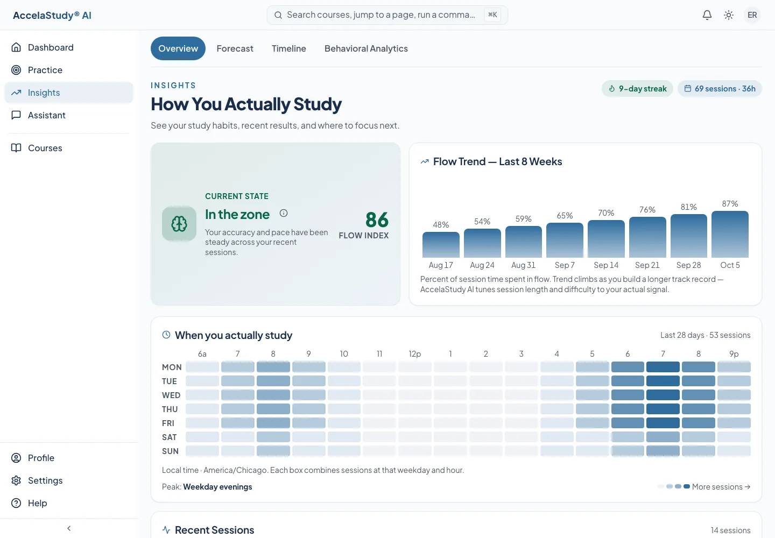Viewport: 775px width, 538px height.
Task: Click the Help question mark icon
Action: (16, 503)
